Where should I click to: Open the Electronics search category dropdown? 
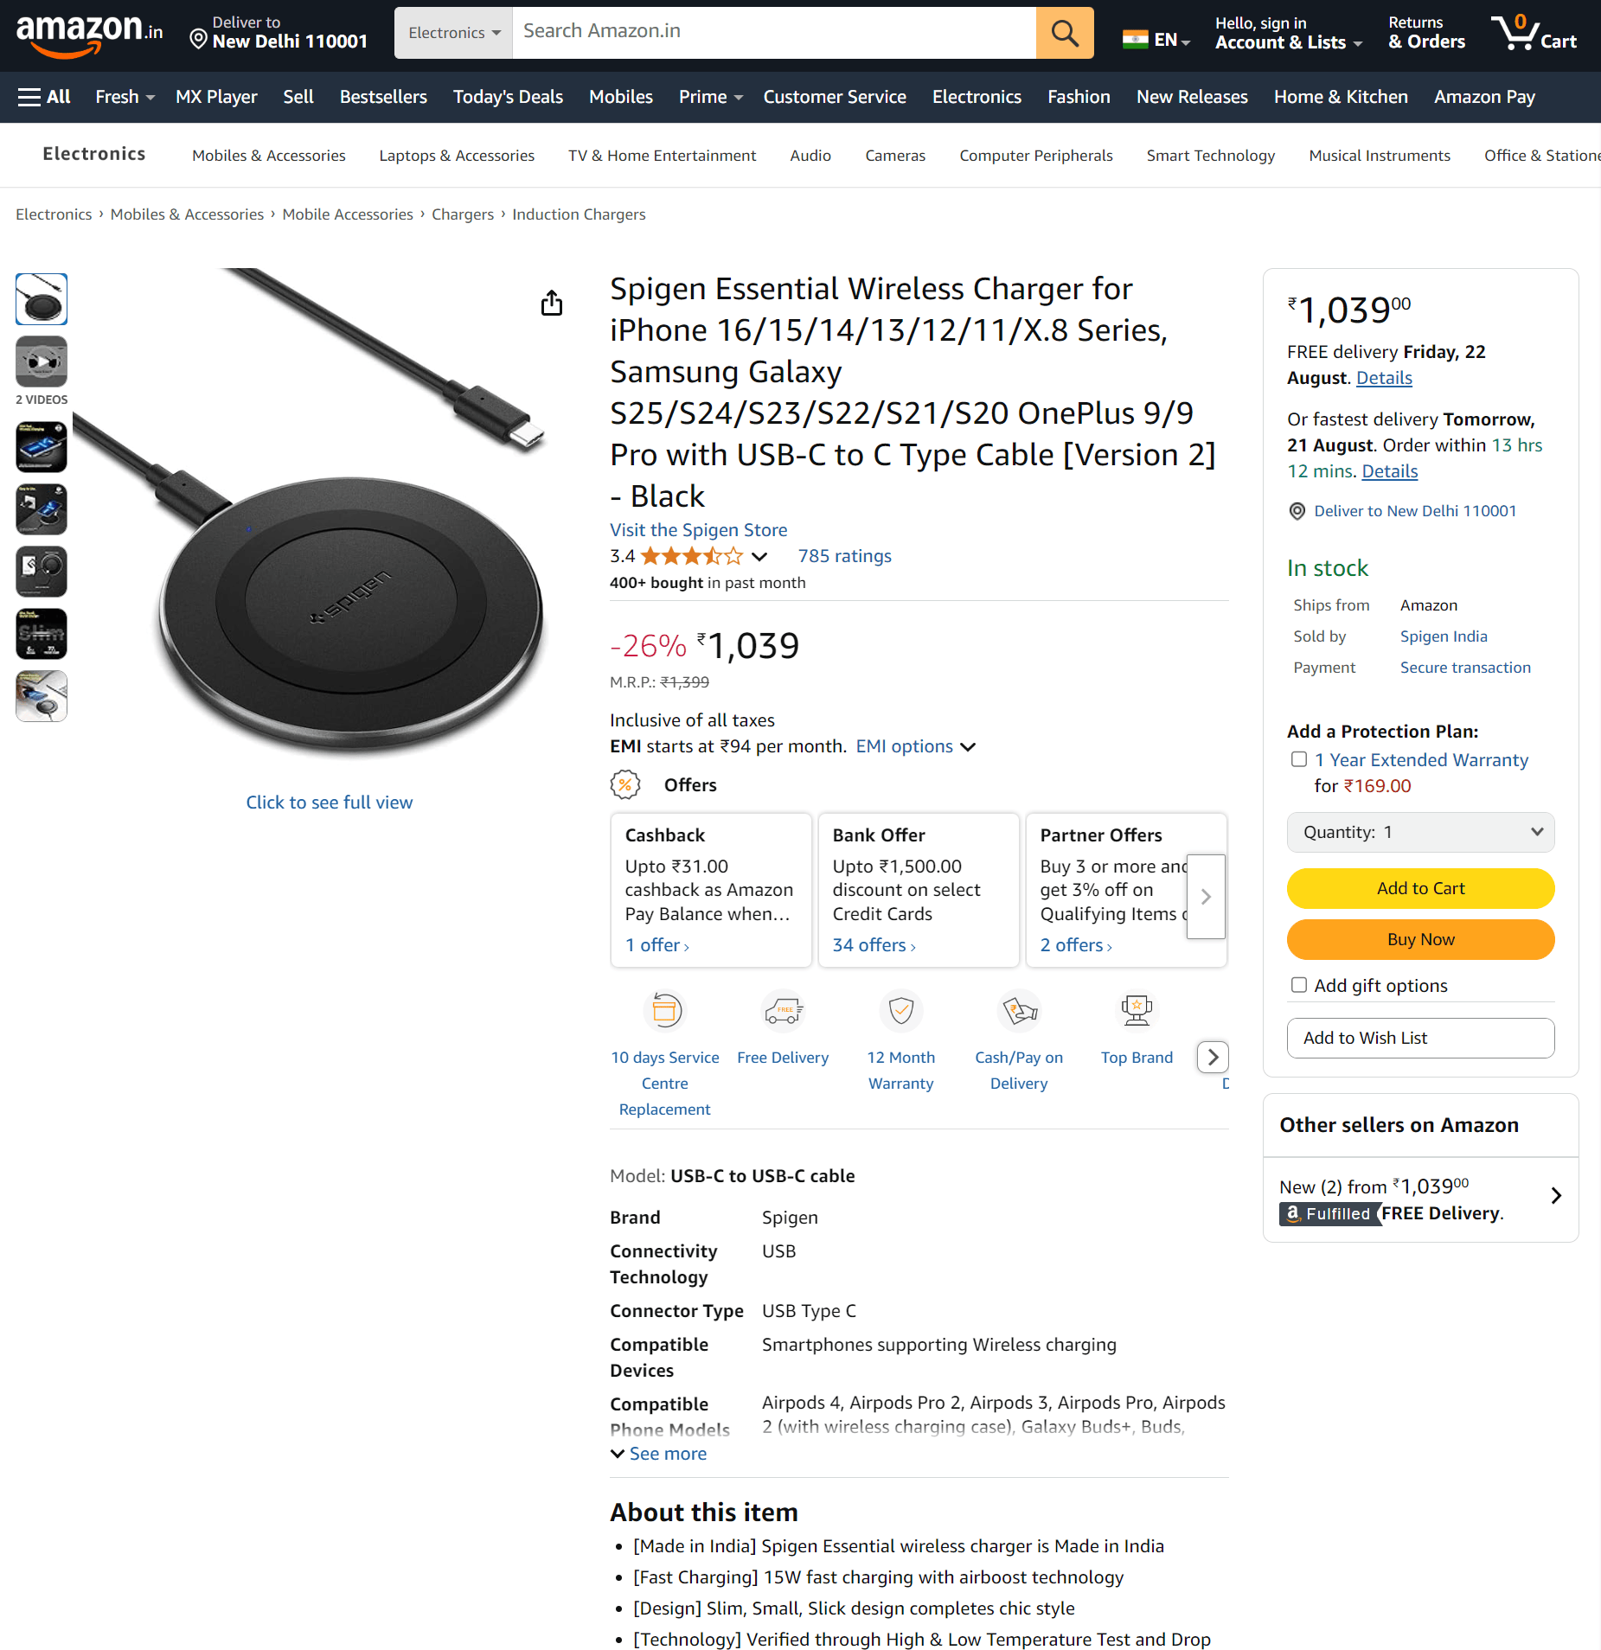click(x=453, y=33)
